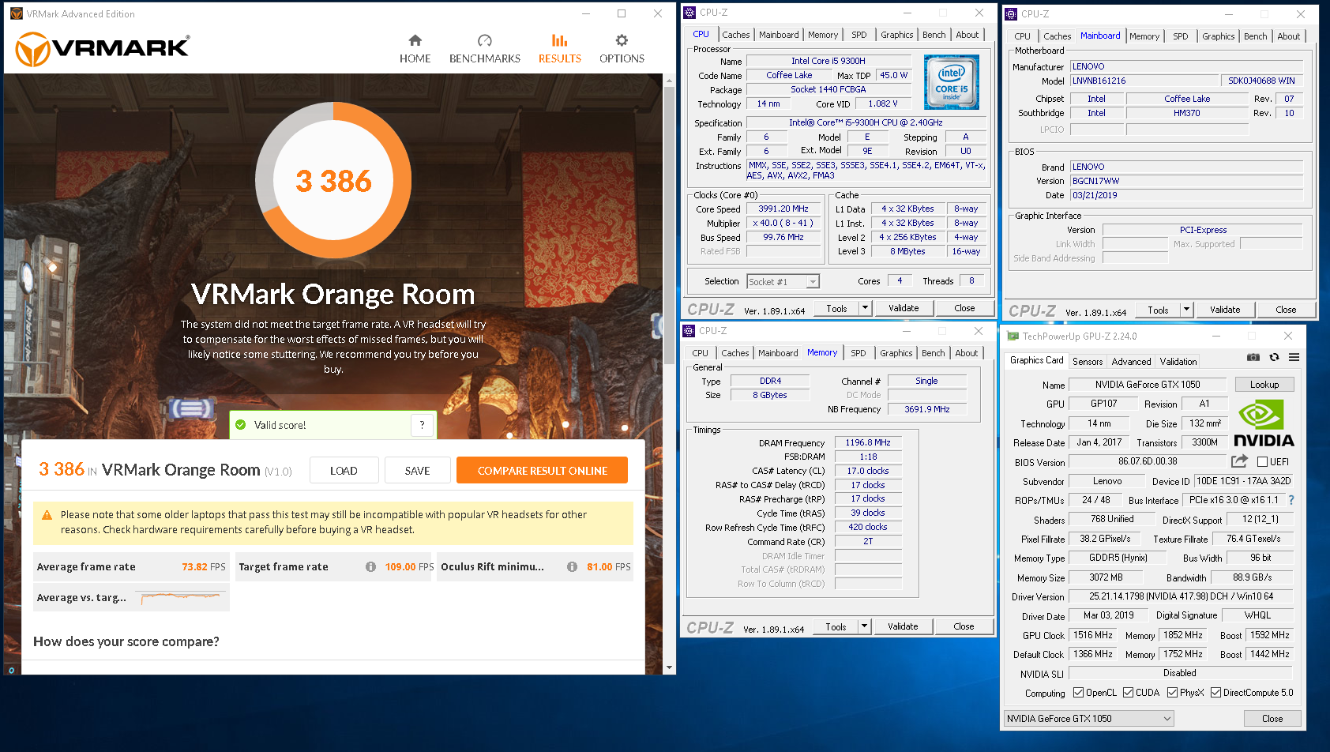Click the SAVE button in VRMark

(417, 470)
